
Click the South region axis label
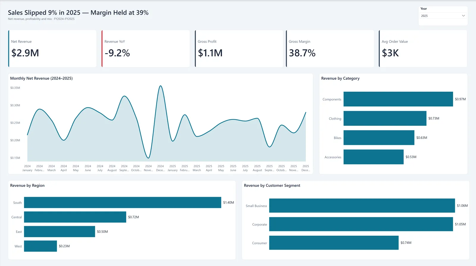(x=18, y=203)
